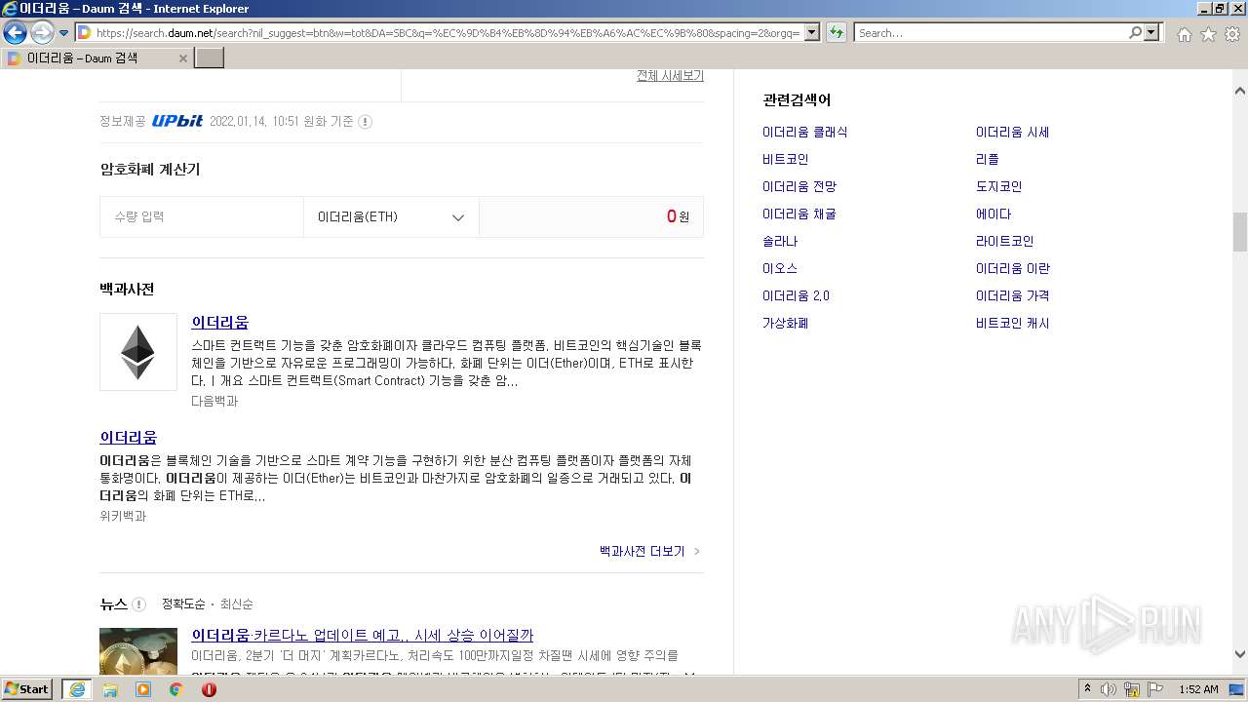Sort news by 최신순

237,604
